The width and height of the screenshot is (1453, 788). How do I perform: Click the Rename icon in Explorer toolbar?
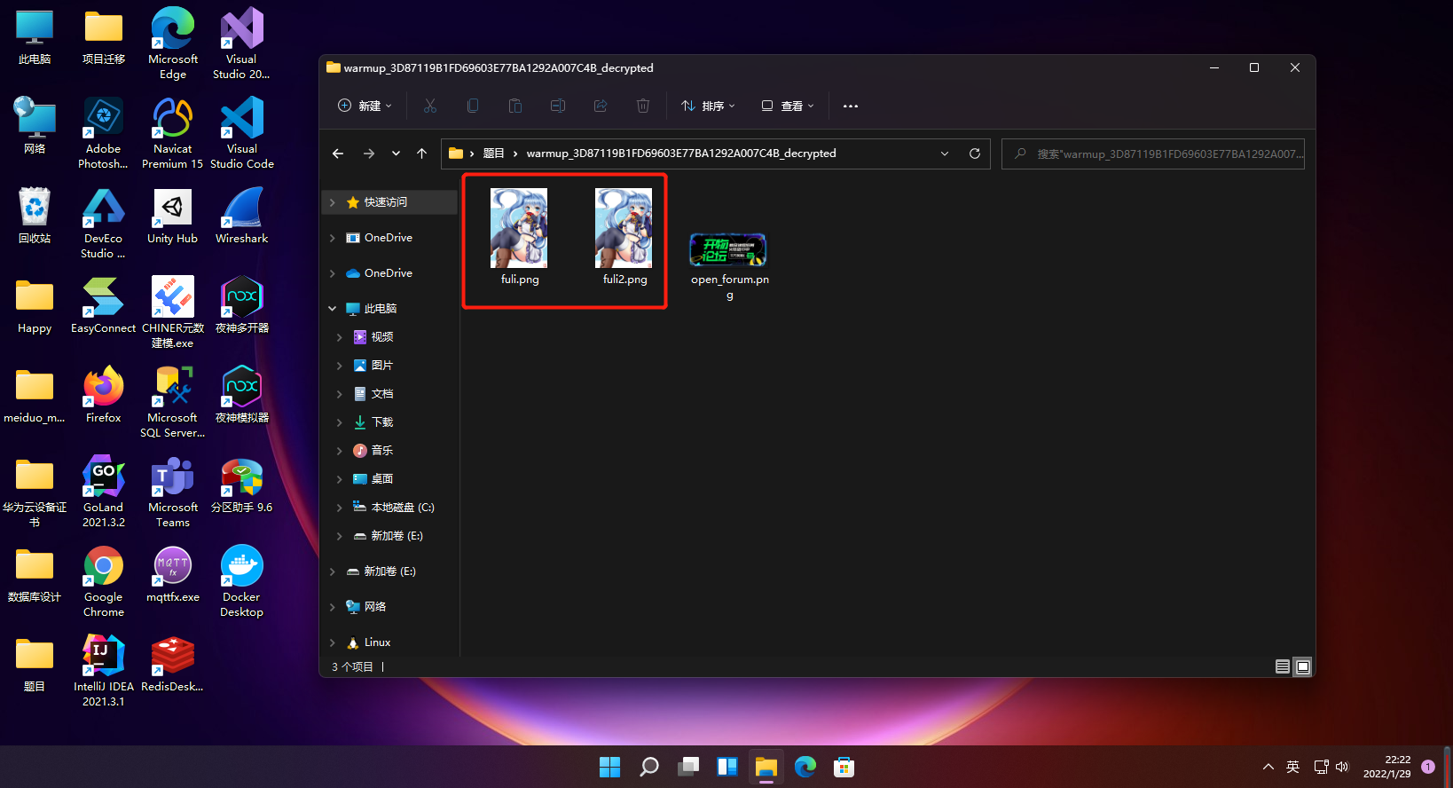pyautogui.click(x=558, y=106)
